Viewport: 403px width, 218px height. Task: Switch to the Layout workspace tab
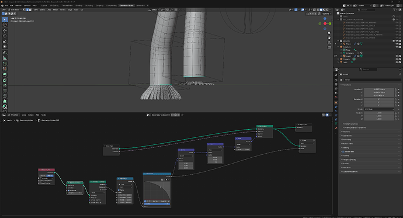44,5
